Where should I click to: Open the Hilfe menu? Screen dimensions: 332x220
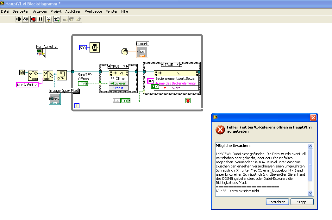click(125, 11)
